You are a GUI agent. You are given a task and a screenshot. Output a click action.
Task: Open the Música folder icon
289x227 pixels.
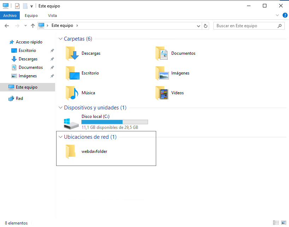(x=72, y=93)
